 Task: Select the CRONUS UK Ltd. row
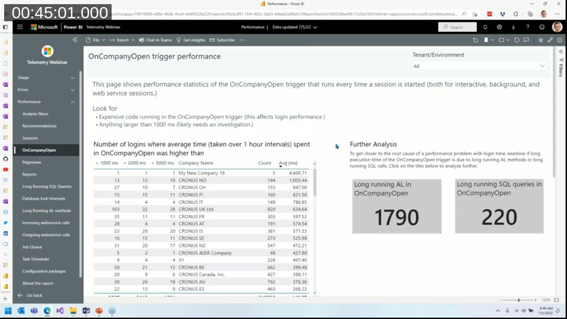pos(201,209)
